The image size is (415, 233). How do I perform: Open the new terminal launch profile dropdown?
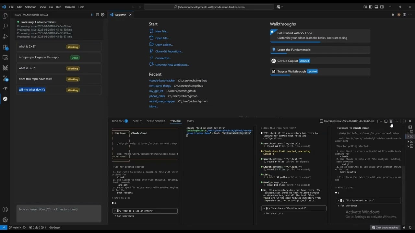381,121
